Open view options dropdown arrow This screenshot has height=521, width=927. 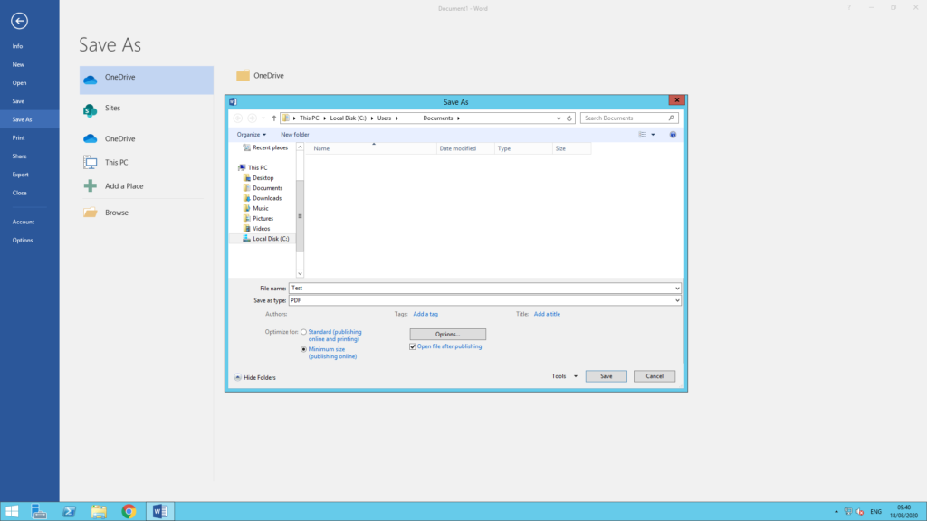(654, 135)
